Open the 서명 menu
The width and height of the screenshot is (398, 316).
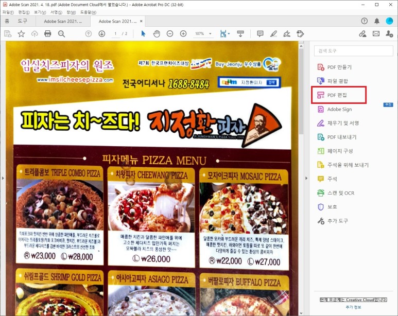[x=56, y=12]
